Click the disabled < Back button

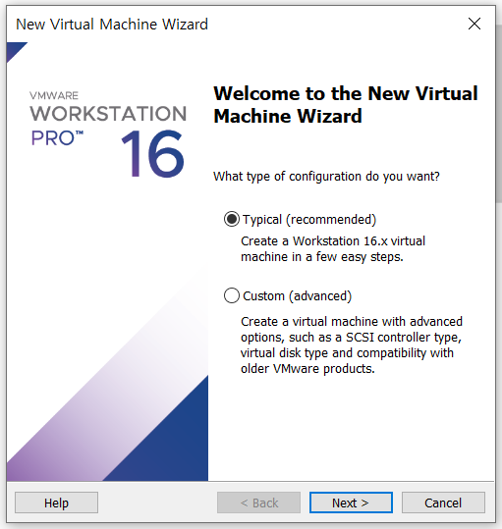pyautogui.click(x=258, y=503)
